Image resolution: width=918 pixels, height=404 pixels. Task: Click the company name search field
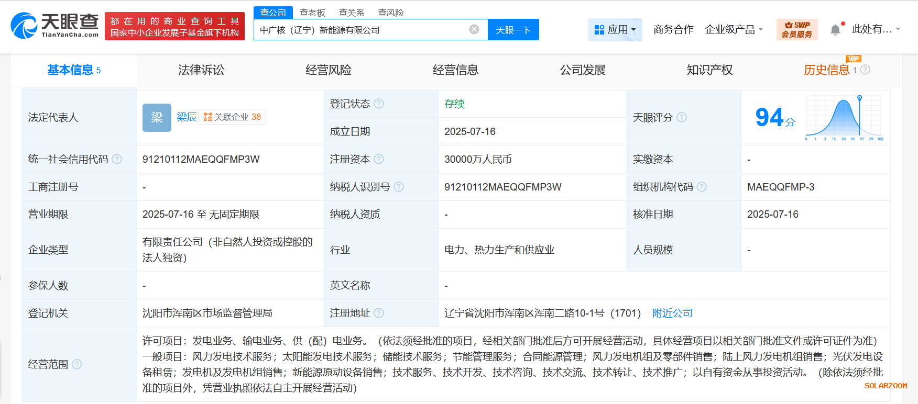pos(362,30)
